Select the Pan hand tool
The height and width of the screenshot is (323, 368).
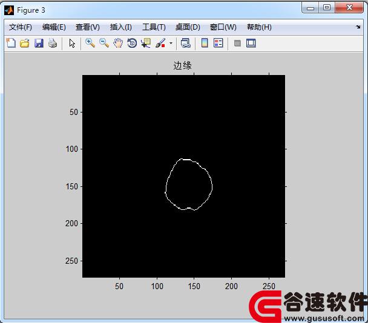click(x=118, y=43)
